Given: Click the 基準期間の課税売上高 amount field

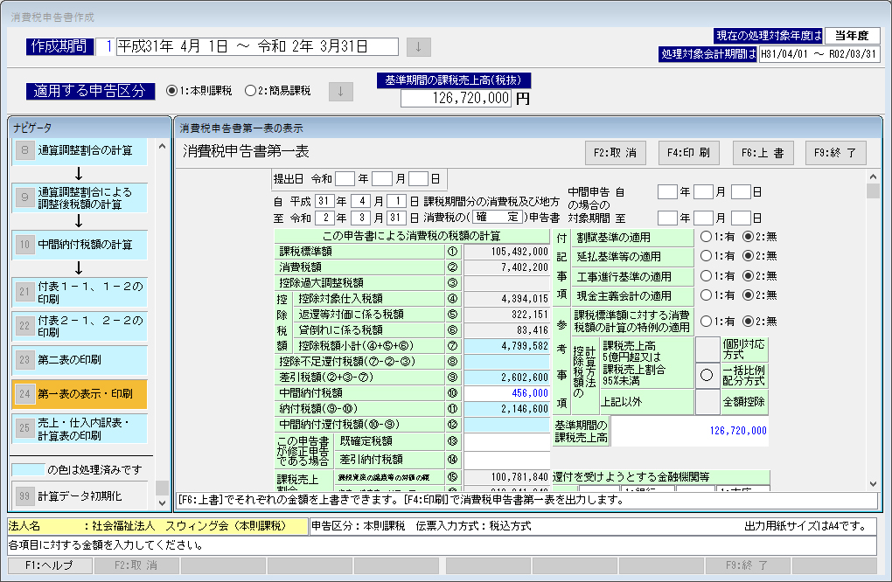Looking at the screenshot, I should tap(455, 99).
